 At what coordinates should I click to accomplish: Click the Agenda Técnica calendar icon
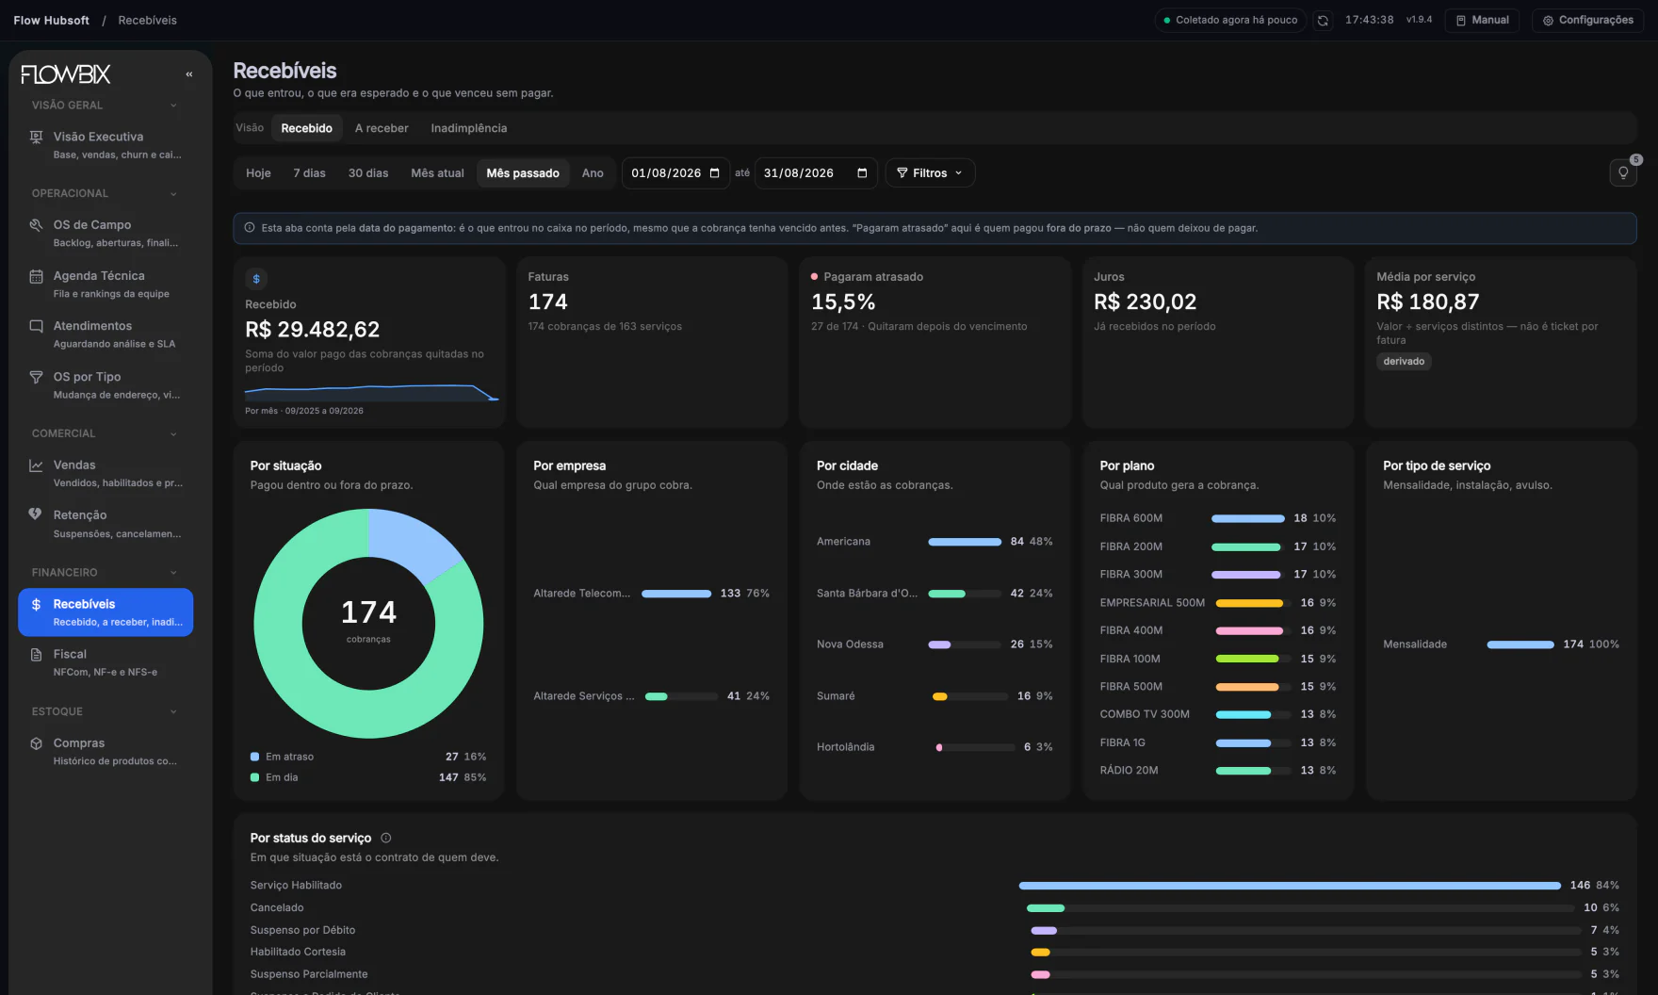[36, 276]
